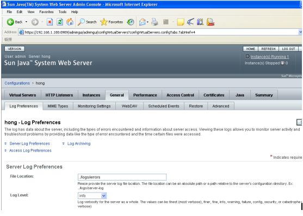Click the Instances Stopped status icon

coord(282,63)
